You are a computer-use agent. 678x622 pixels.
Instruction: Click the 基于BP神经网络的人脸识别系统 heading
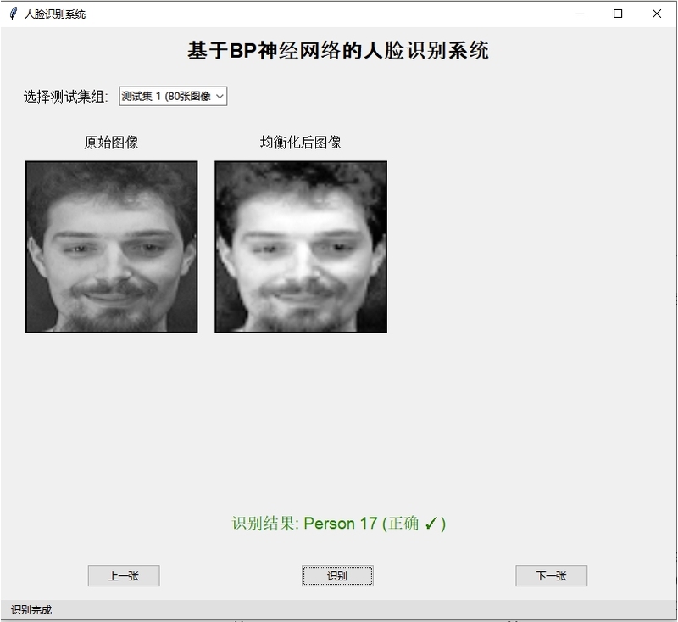tap(338, 51)
